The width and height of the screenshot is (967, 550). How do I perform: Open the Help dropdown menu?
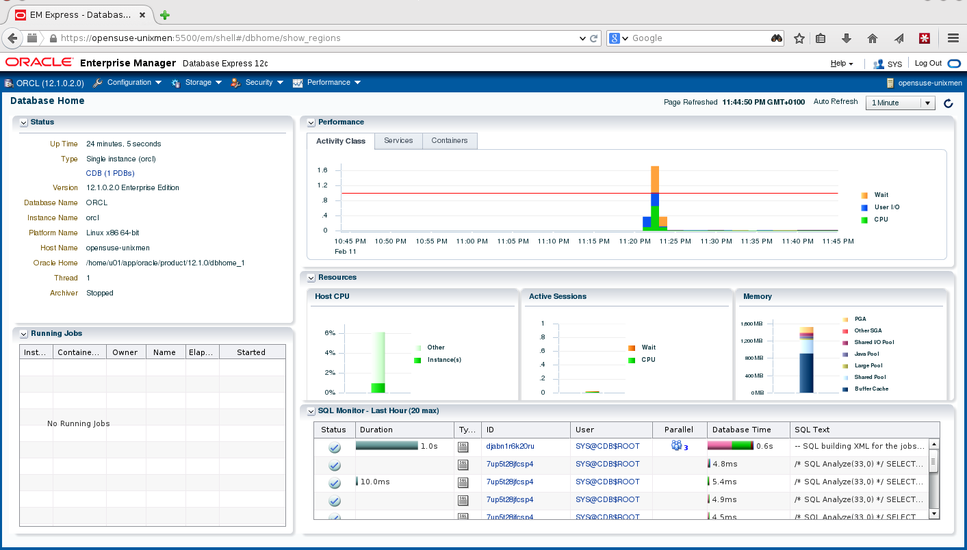click(842, 64)
